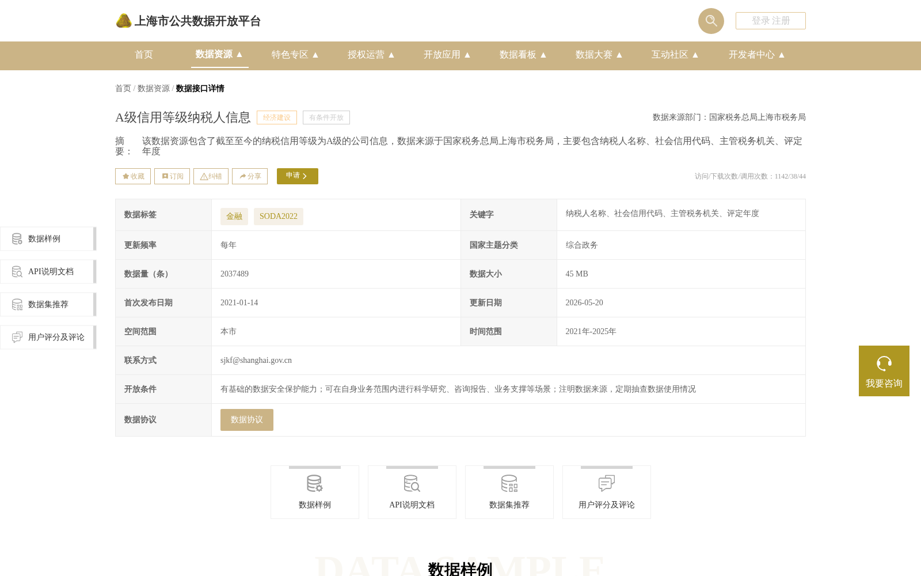Click the 经济建设 category badge
921x576 pixels.
(277, 118)
